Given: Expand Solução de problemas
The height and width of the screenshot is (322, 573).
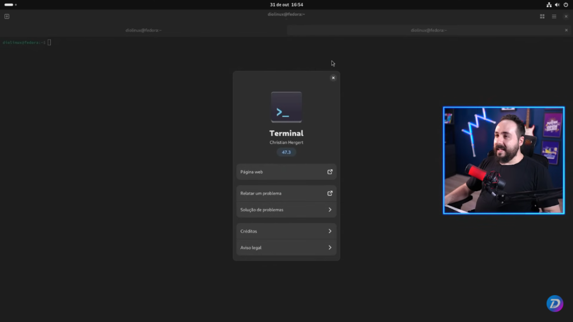Looking at the screenshot, I should click(286, 210).
